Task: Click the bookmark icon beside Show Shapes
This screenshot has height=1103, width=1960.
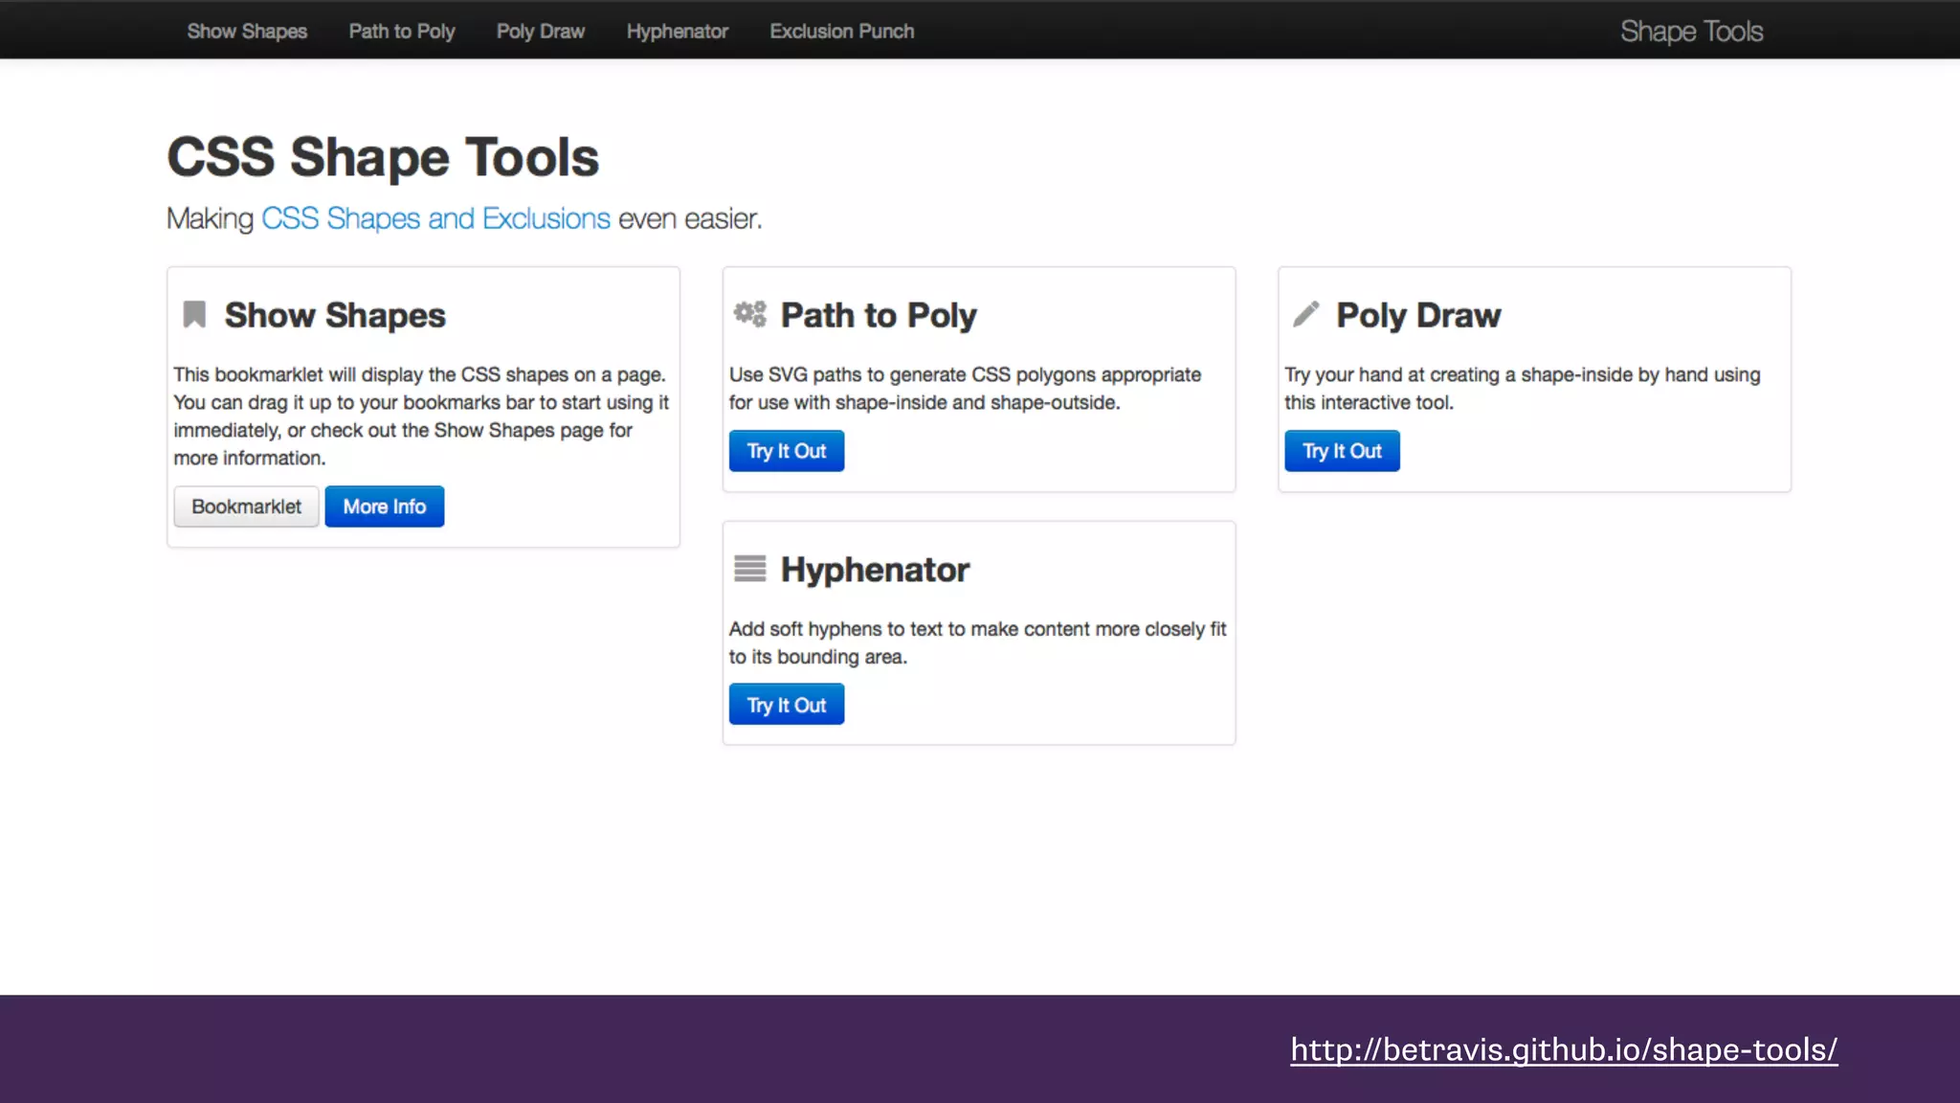Action: tap(194, 314)
